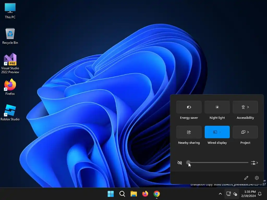Toggle the Nearby sharing quick setting
Viewport: 267px width, 200px height.
(x=189, y=132)
